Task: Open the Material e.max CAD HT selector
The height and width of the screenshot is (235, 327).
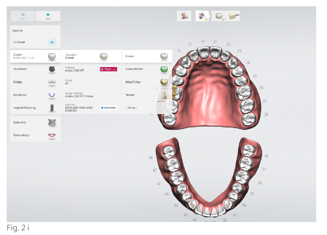Action: click(x=91, y=69)
